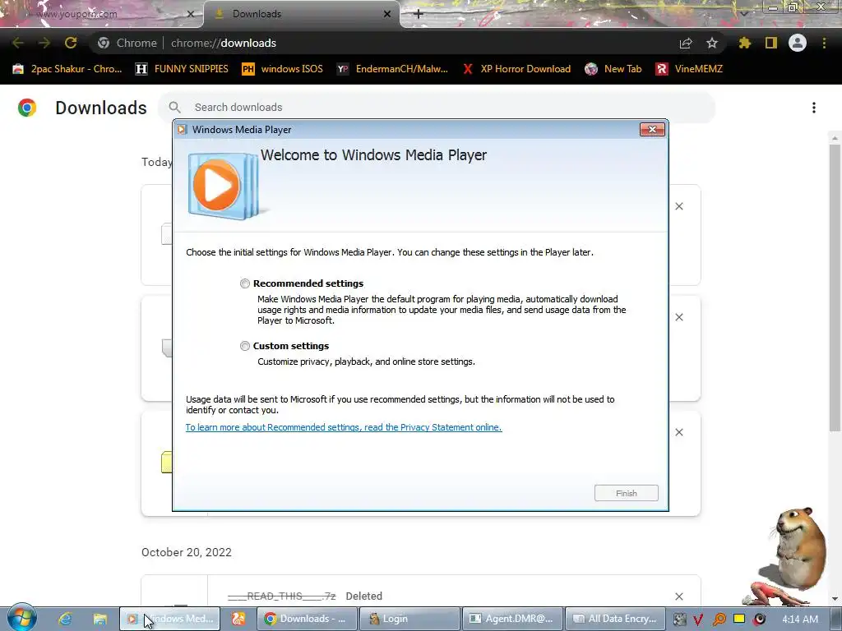Open the New Tab bookmark
The image size is (842, 631).
point(613,69)
